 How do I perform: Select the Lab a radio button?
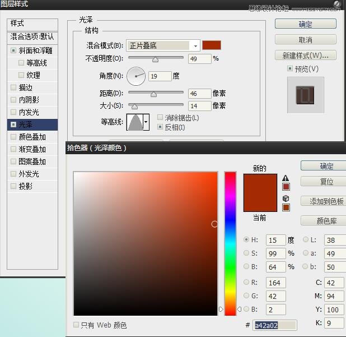pyautogui.click(x=306, y=253)
